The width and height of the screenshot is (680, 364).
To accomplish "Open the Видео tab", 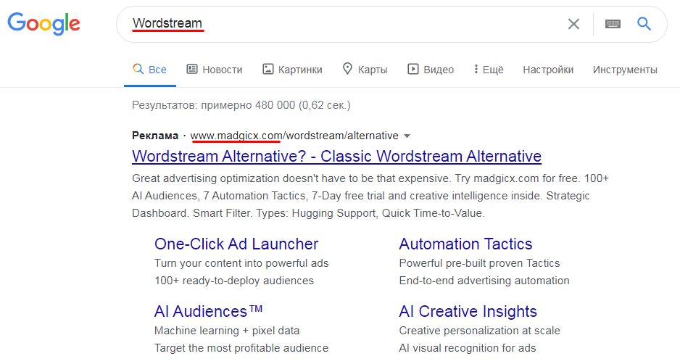I will tap(431, 70).
